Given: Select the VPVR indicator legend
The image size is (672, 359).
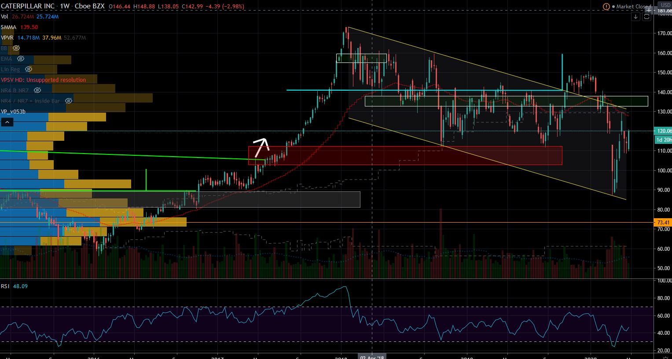Looking at the screenshot, I should [7, 37].
